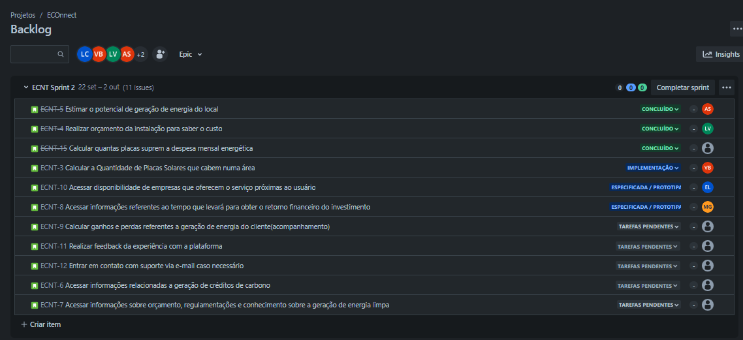Viewport: 743px width, 340px height.
Task: Change the IMPLEMENTAÇÃO status of ECNT-3
Action: [652, 168]
